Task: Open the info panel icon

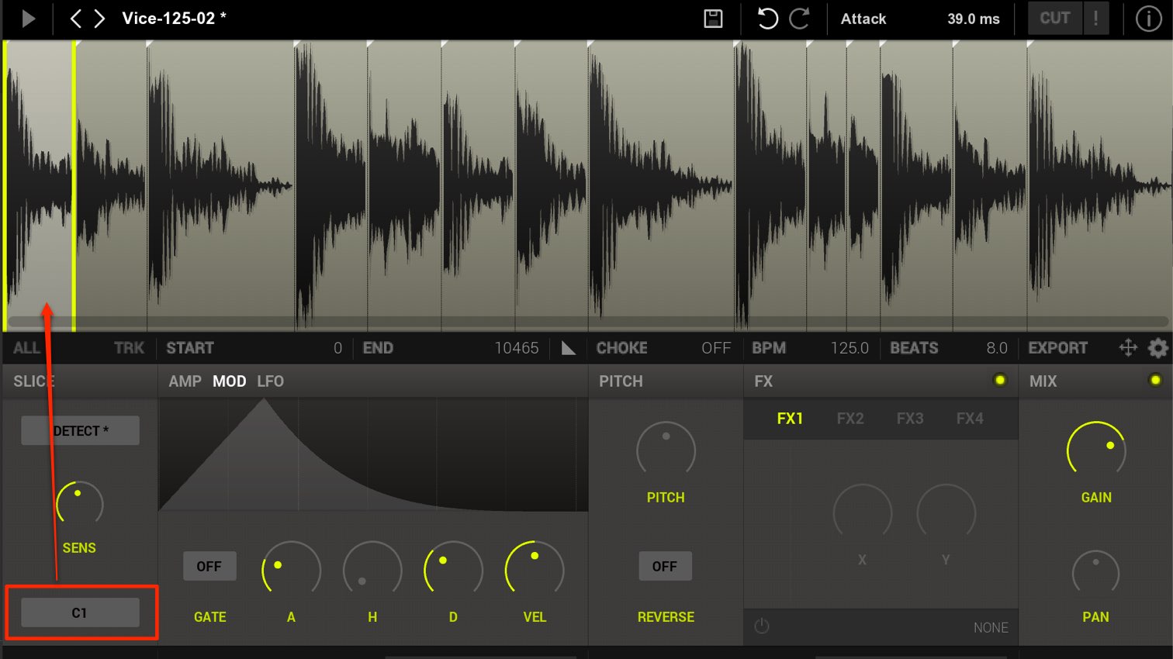Action: coord(1148,19)
